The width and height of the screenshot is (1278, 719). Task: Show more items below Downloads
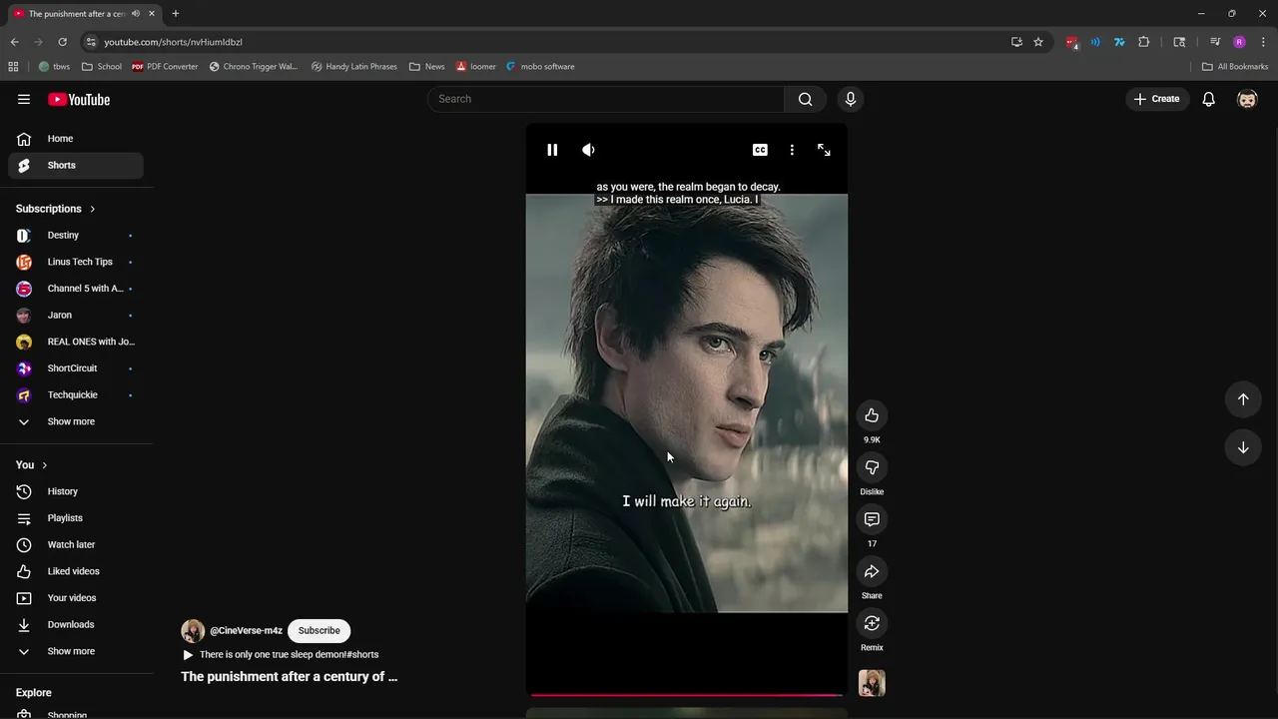(76, 651)
